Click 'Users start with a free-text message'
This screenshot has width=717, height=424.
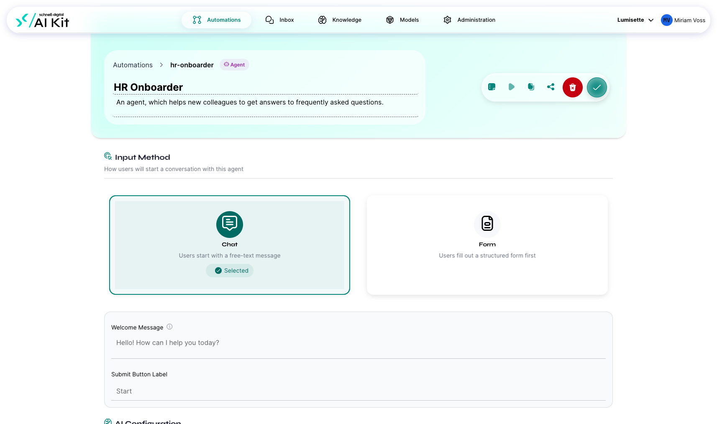pos(230,256)
